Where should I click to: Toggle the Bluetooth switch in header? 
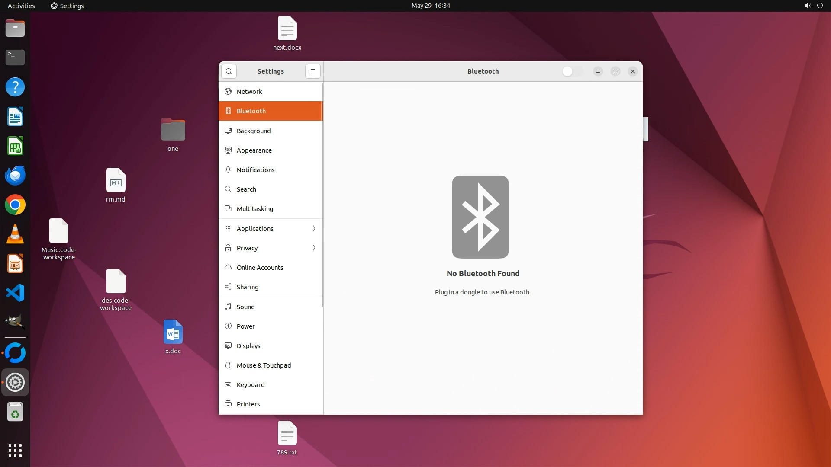[572, 71]
